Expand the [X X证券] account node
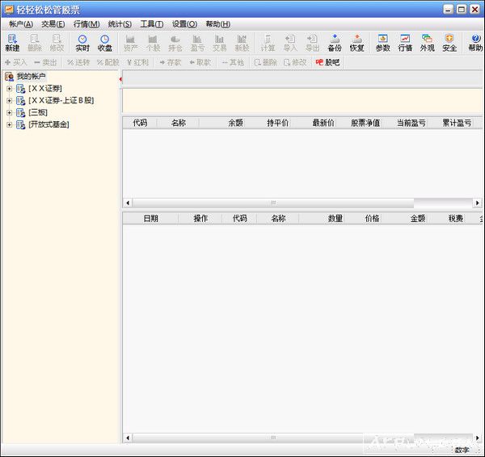 [10, 88]
